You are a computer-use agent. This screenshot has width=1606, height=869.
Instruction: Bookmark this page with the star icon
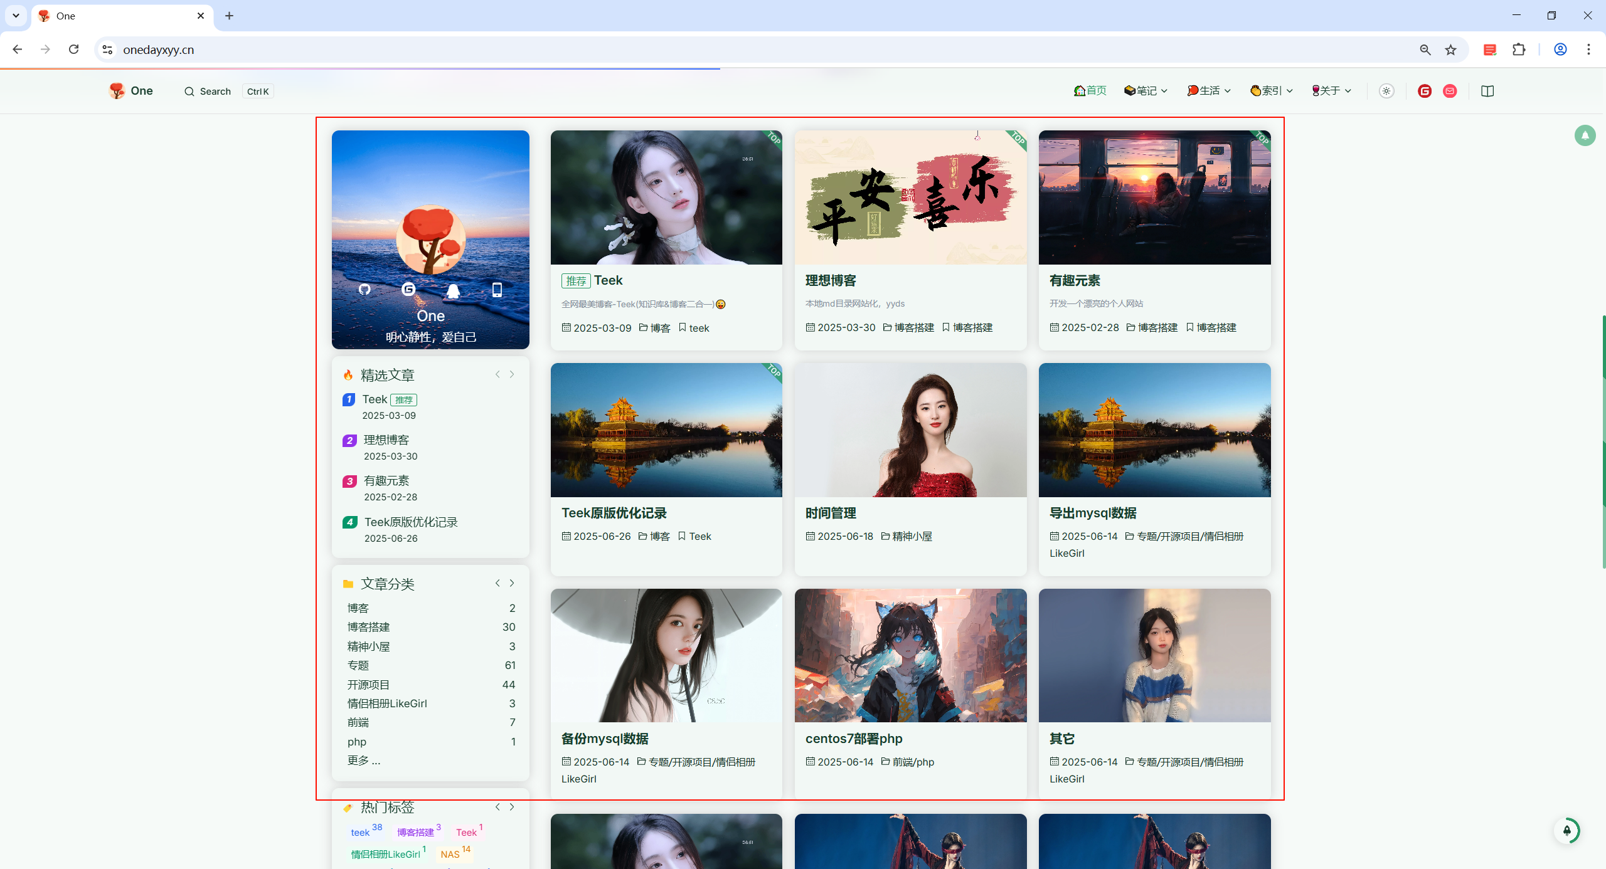(x=1450, y=50)
